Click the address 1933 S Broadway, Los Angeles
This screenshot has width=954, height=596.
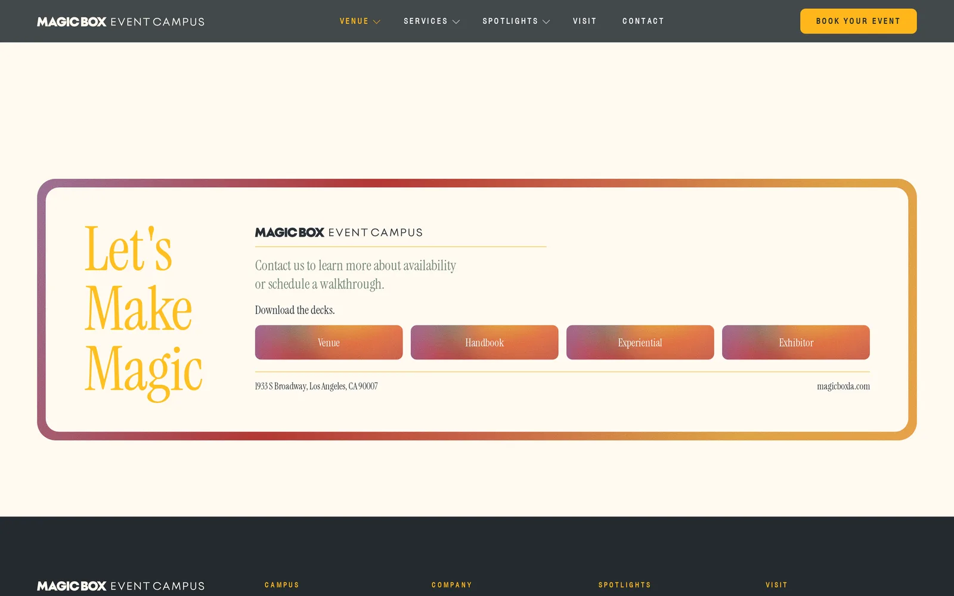click(316, 386)
